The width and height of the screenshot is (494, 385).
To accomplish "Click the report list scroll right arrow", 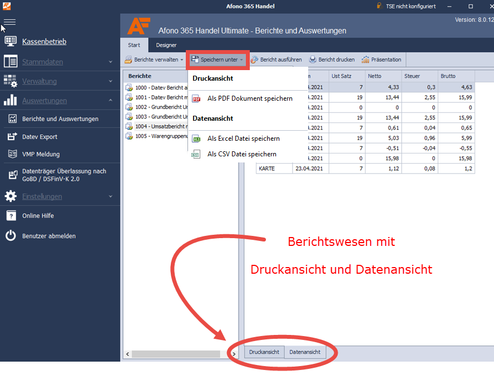I will 234,354.
